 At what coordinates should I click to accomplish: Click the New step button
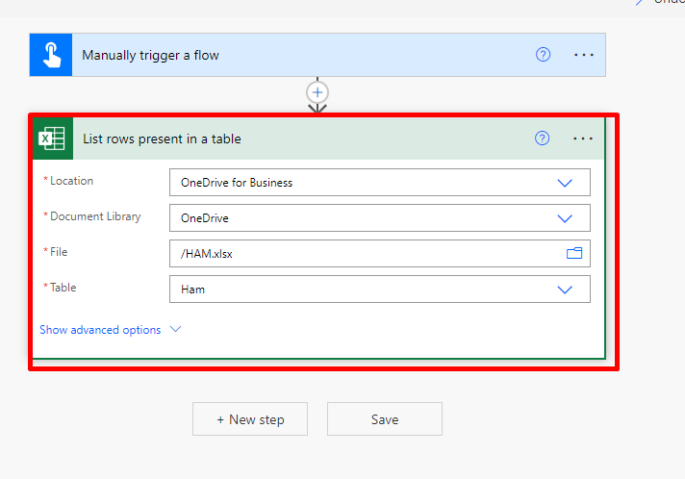(x=250, y=419)
